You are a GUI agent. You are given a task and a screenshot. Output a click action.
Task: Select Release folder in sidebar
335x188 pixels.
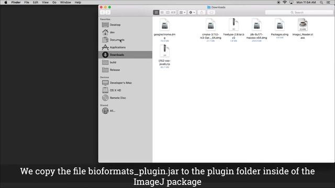[125, 69]
